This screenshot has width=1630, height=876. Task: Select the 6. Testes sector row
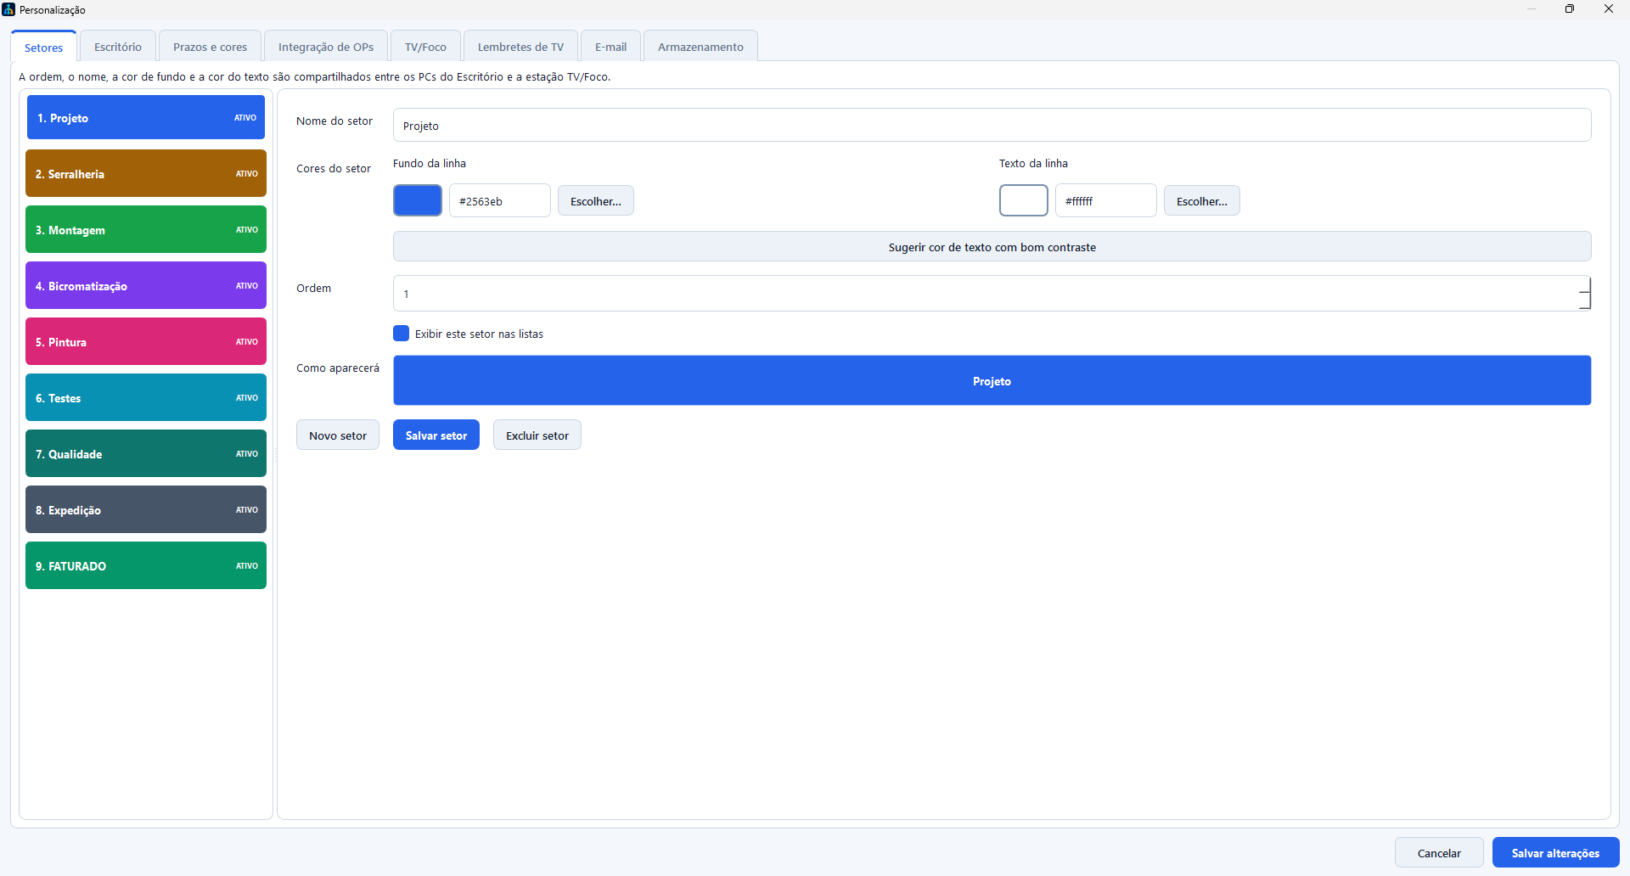click(x=146, y=397)
